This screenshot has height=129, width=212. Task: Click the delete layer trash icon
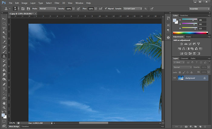click(204, 126)
